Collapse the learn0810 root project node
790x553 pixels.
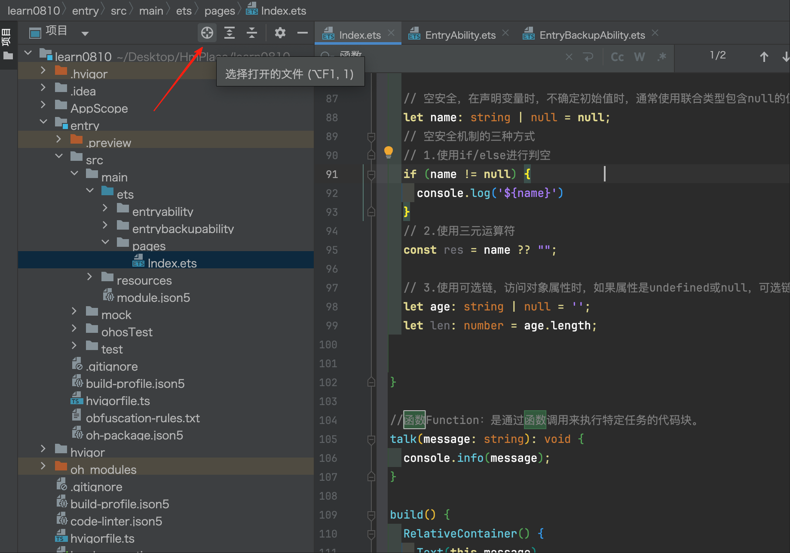click(x=28, y=53)
